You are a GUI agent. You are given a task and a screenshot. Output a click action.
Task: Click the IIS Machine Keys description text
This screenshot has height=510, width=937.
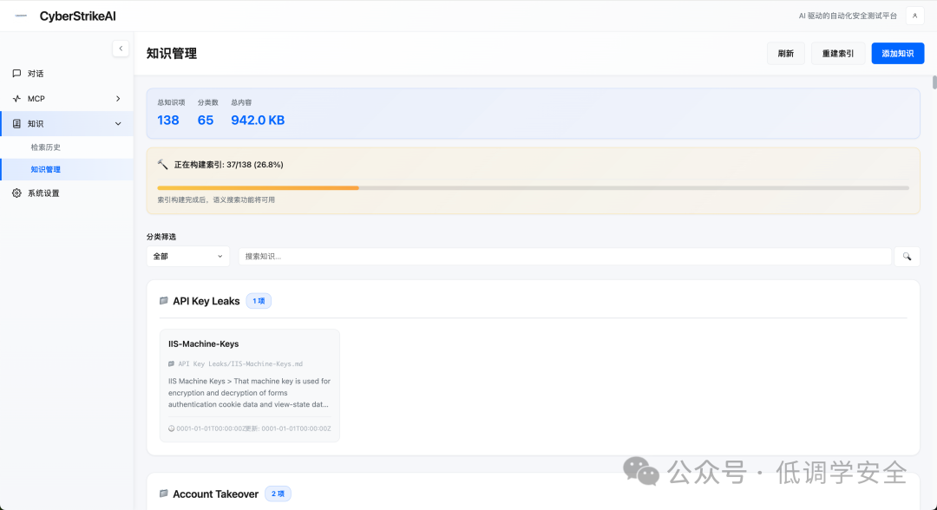pyautogui.click(x=249, y=392)
